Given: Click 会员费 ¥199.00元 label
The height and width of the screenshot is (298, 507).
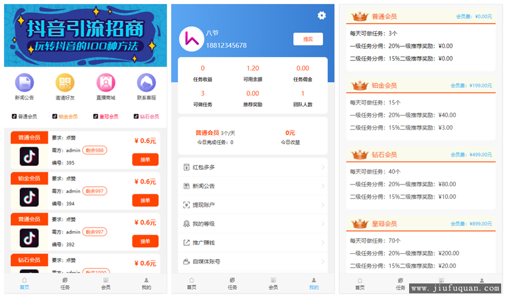Looking at the screenshot, I should coord(471,86).
